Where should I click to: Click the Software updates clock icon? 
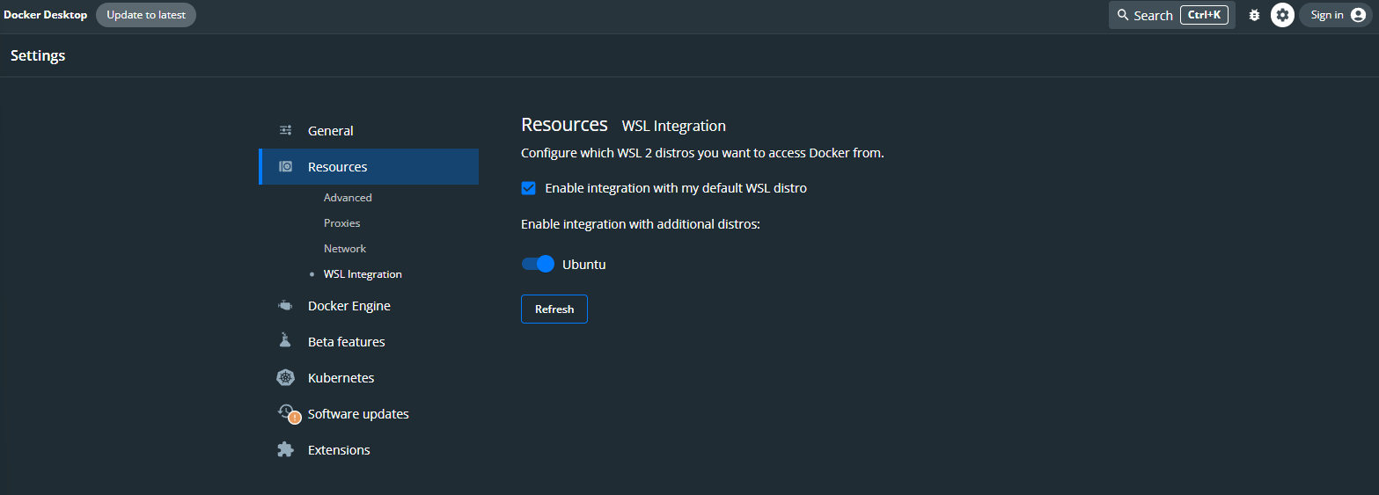point(287,412)
